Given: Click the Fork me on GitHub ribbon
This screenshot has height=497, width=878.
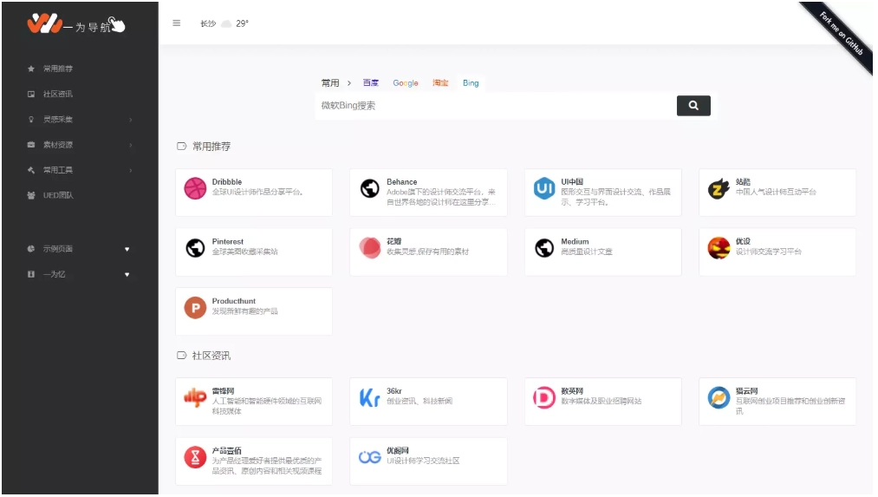Looking at the screenshot, I should click(x=840, y=34).
